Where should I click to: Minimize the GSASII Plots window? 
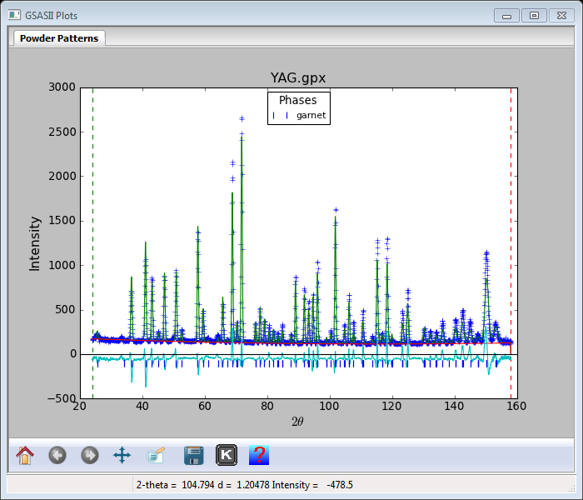coord(506,16)
